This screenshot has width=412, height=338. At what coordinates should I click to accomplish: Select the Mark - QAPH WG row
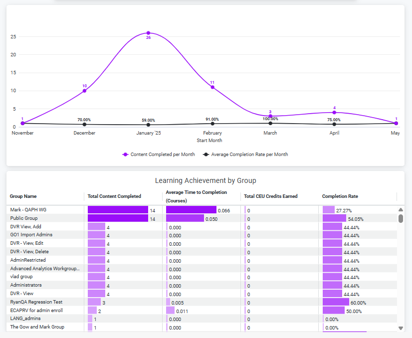coord(202,210)
